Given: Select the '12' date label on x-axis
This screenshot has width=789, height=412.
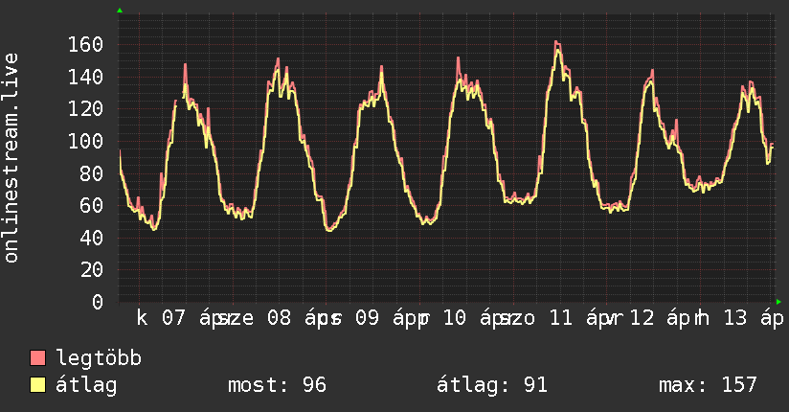Looking at the screenshot, I should point(642,318).
